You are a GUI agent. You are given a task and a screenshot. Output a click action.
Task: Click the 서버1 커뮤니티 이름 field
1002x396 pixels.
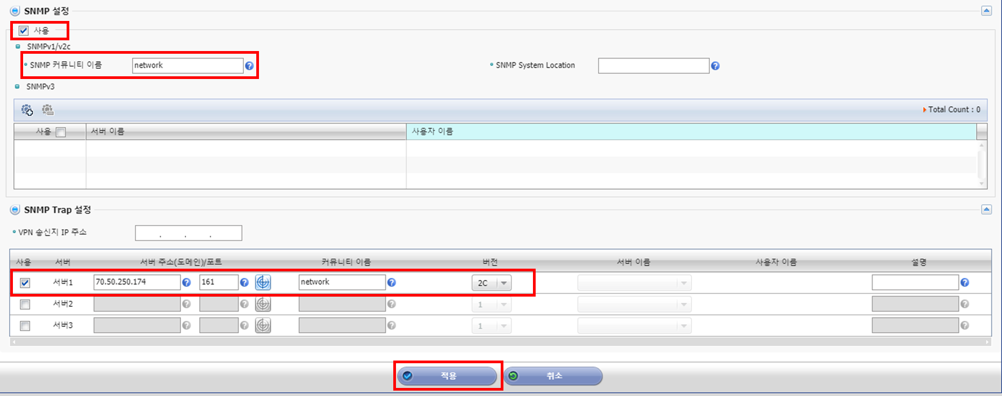click(342, 282)
